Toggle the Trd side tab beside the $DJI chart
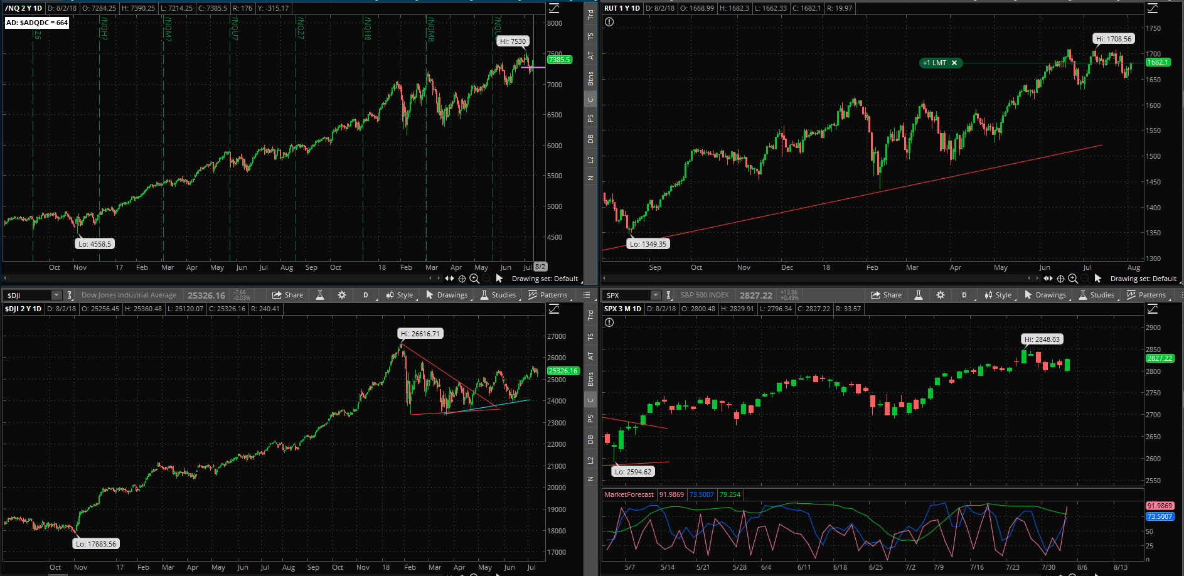The height and width of the screenshot is (576, 1184). click(x=590, y=316)
